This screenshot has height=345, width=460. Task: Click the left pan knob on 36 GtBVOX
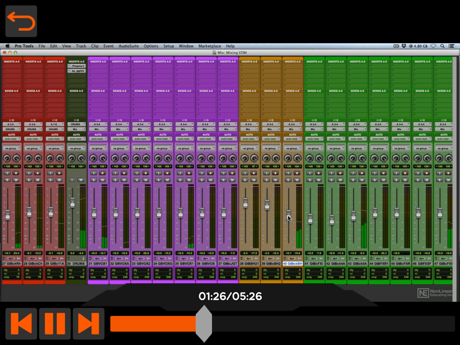point(201,158)
